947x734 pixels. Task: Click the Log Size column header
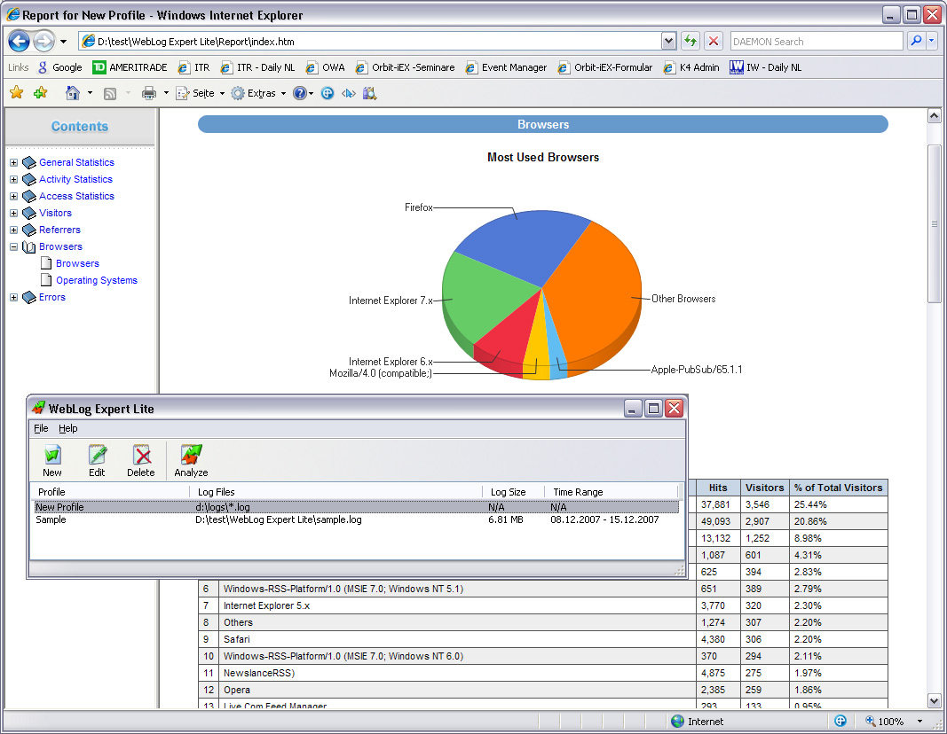(513, 491)
